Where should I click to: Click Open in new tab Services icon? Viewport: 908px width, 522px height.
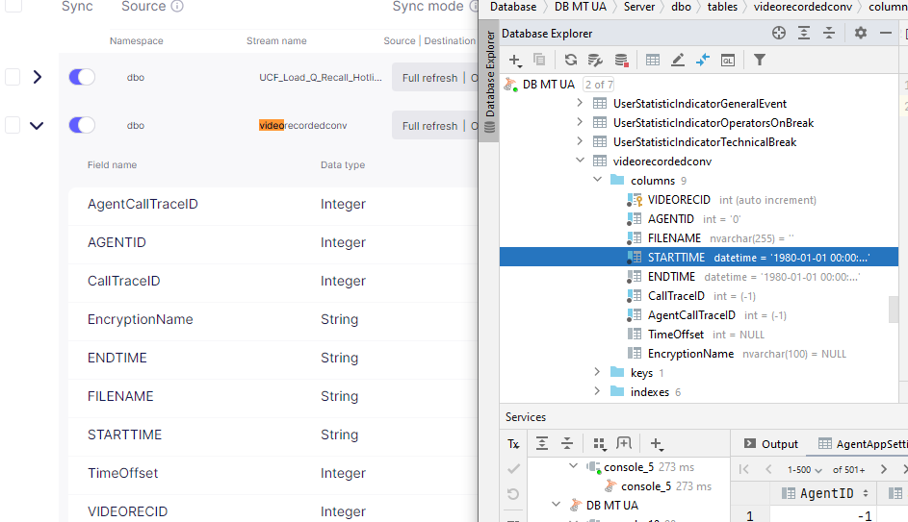click(624, 443)
